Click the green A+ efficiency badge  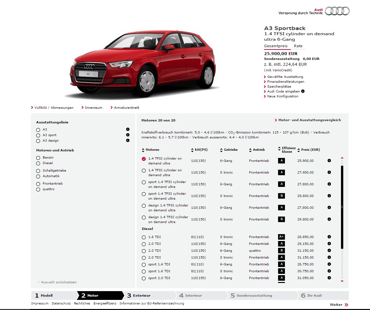tap(281, 237)
